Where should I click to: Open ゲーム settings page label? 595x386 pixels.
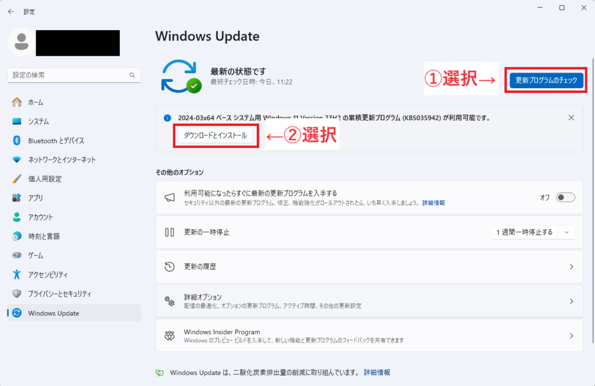[x=35, y=255]
